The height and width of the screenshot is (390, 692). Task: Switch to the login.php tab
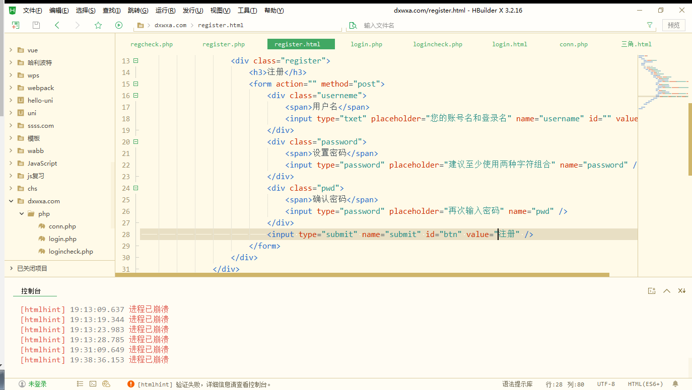pyautogui.click(x=366, y=44)
